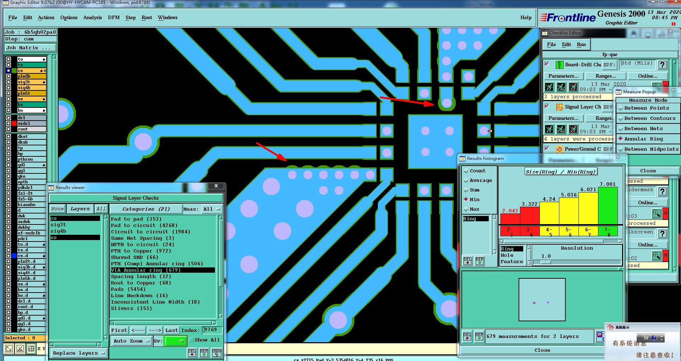This screenshot has width=681, height=361.
Task: Select Between Nets measure mode
Action: (x=648, y=129)
